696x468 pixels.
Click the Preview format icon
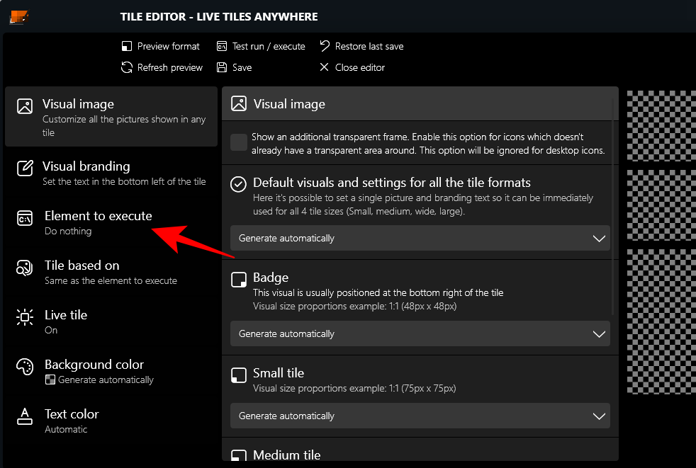coord(127,47)
